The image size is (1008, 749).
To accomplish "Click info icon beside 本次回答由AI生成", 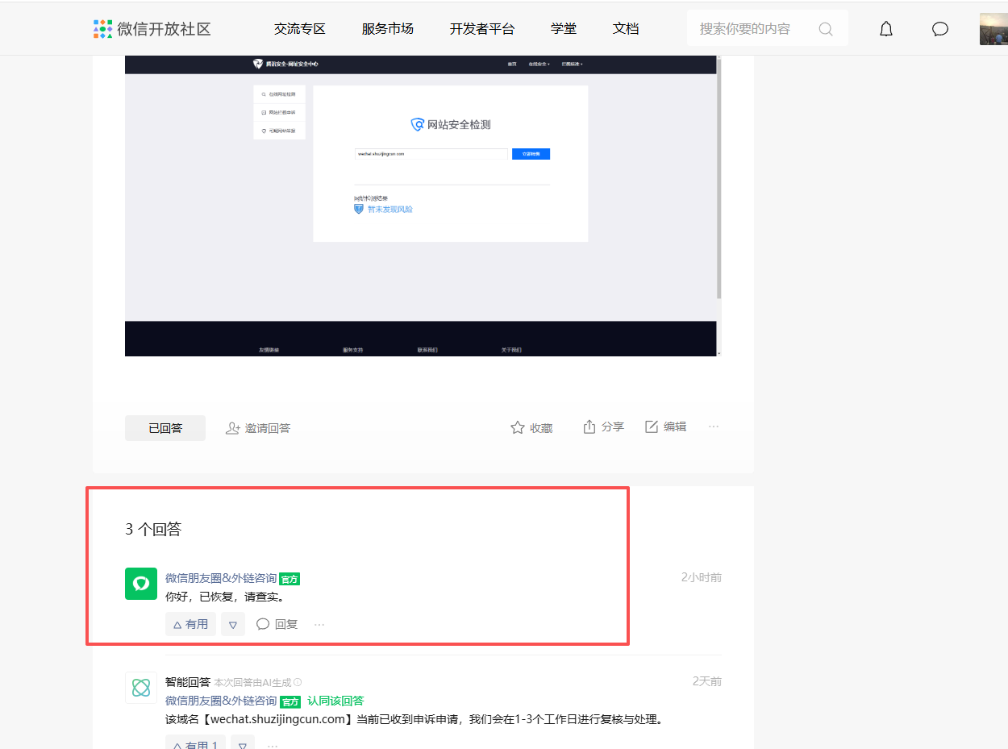I will [298, 682].
